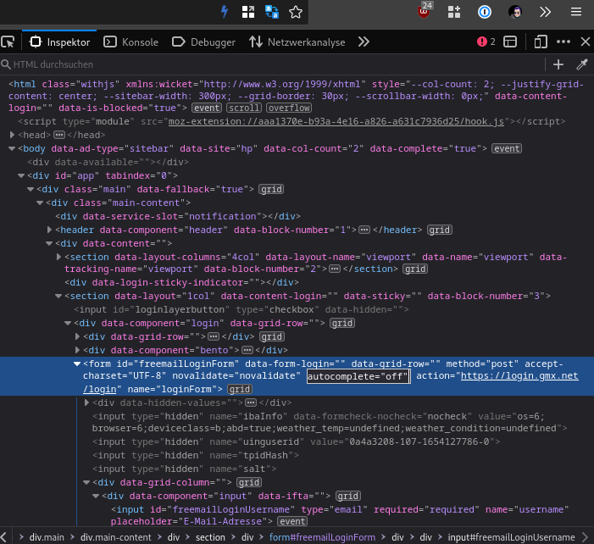Collapse the div id app node
594x544 pixels.
point(21,175)
